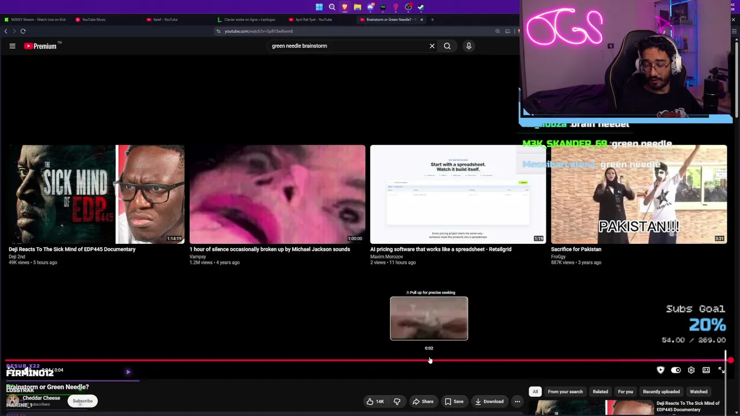Dislike the Brainstorm or Green Needle video
Screen dimensions: 740x416
[397, 402]
